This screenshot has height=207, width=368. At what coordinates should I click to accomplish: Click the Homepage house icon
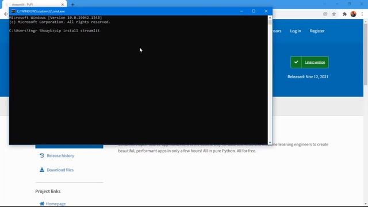tap(42, 204)
